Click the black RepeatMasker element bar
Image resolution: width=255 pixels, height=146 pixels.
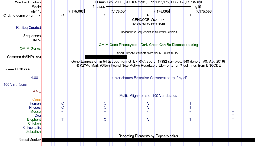[x=148, y=140]
